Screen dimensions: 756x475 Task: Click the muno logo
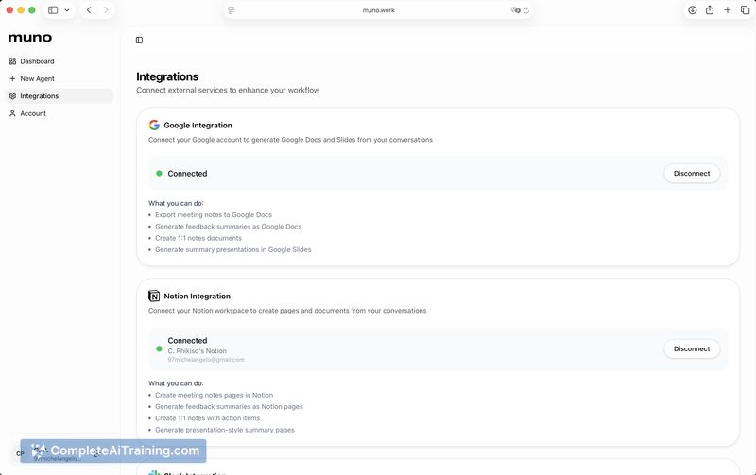point(30,38)
